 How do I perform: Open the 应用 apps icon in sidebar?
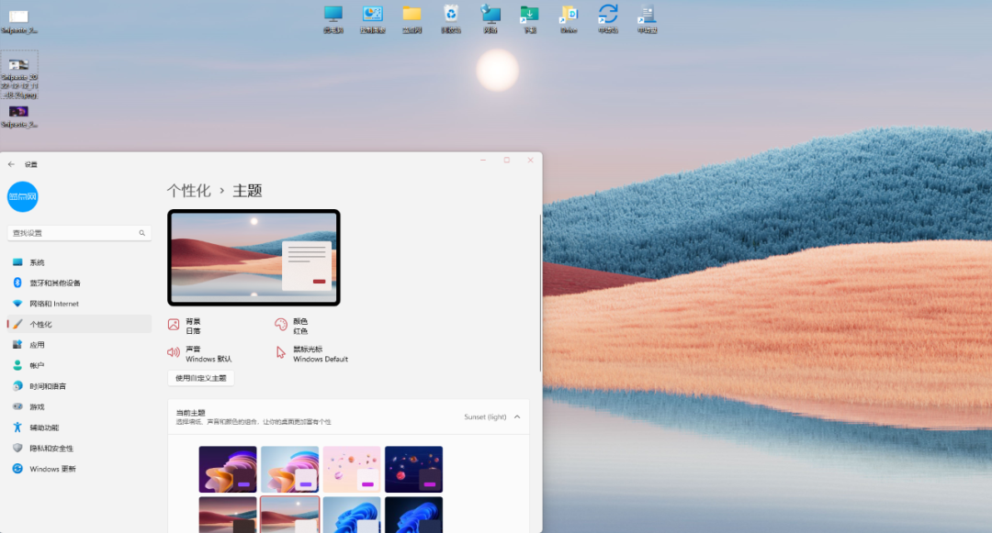click(x=17, y=344)
